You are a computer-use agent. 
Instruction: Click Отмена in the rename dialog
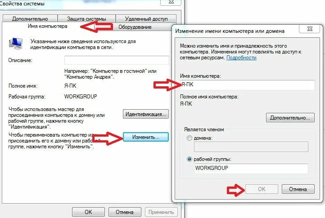click(x=298, y=189)
